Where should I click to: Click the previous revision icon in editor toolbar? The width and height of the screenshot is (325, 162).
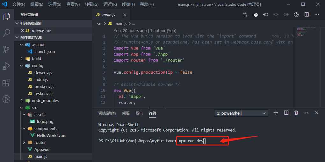point(266,15)
